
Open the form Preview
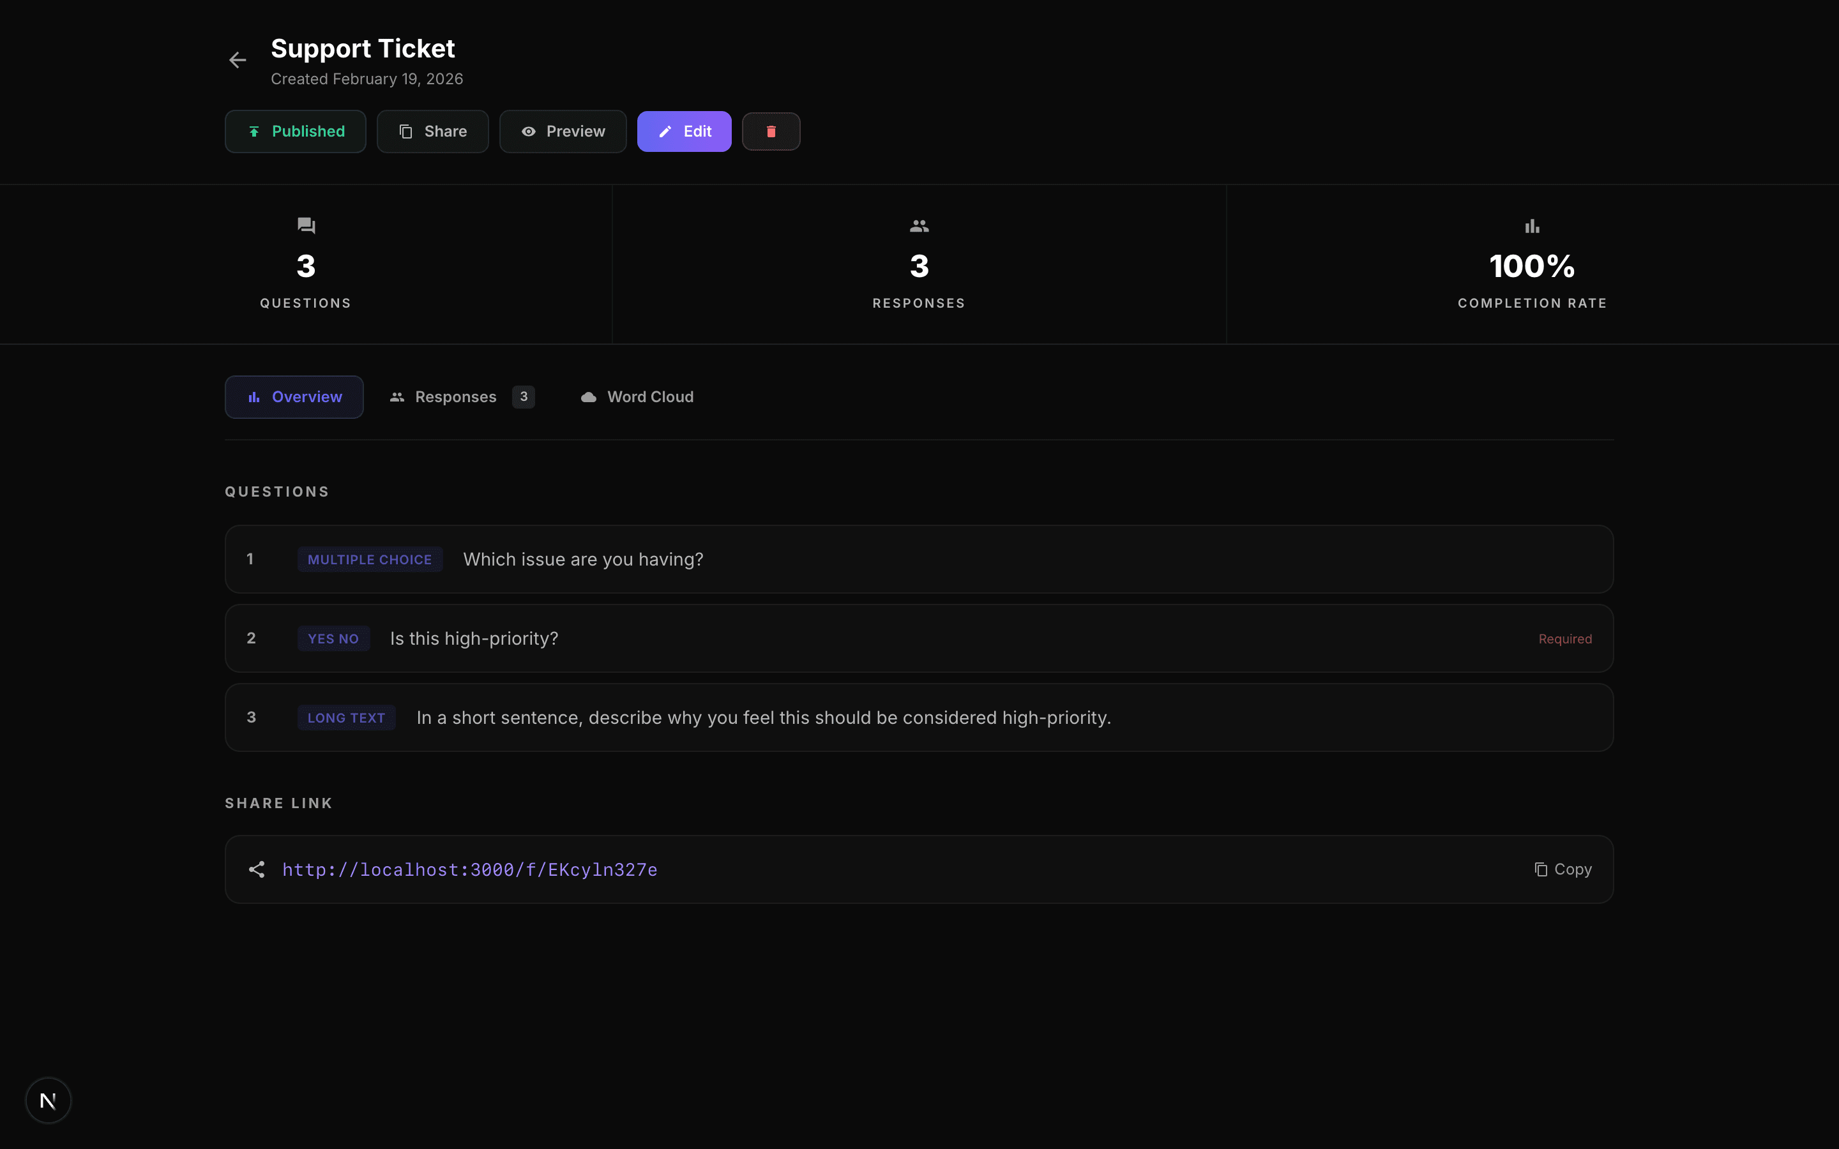[x=563, y=131]
